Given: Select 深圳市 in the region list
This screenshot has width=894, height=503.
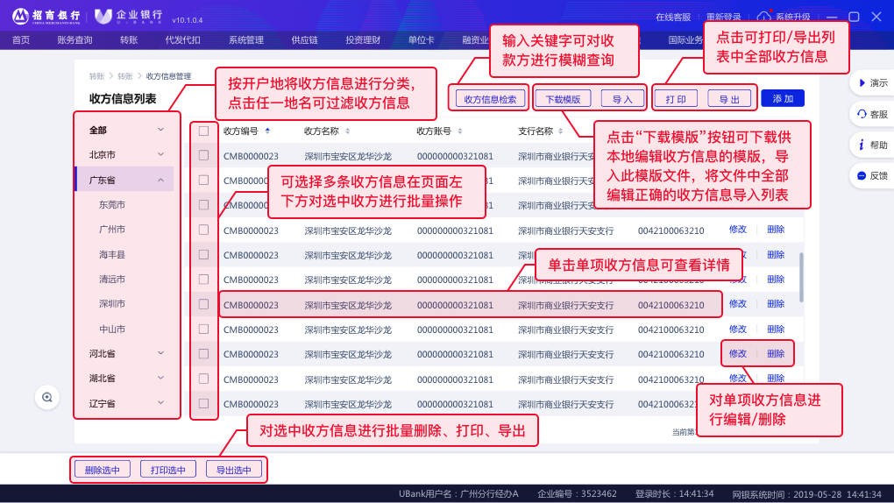Looking at the screenshot, I should coord(112,304).
